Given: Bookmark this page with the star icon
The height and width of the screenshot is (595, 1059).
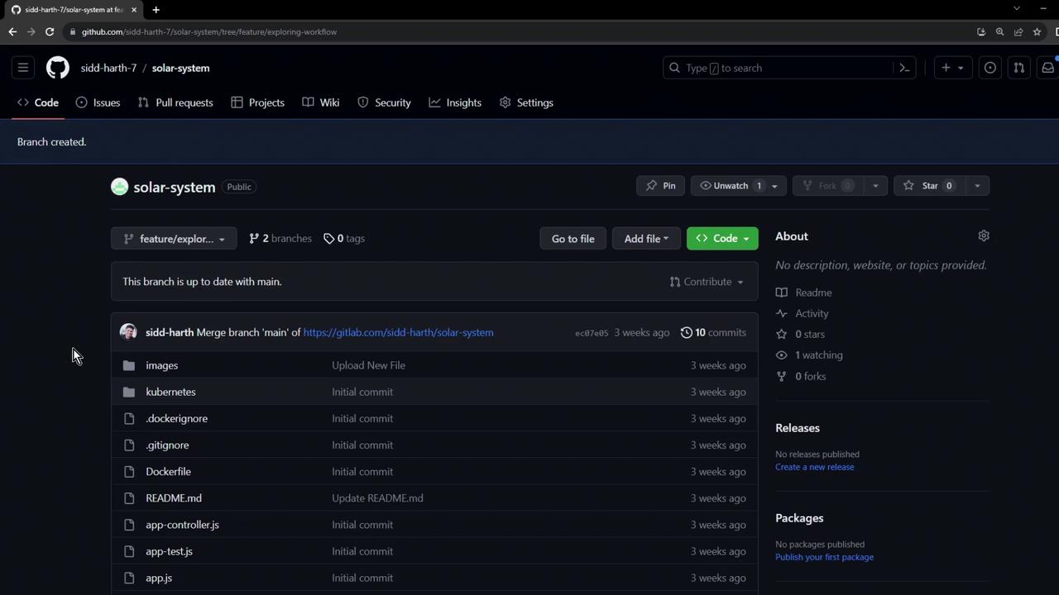Looking at the screenshot, I should [1037, 31].
